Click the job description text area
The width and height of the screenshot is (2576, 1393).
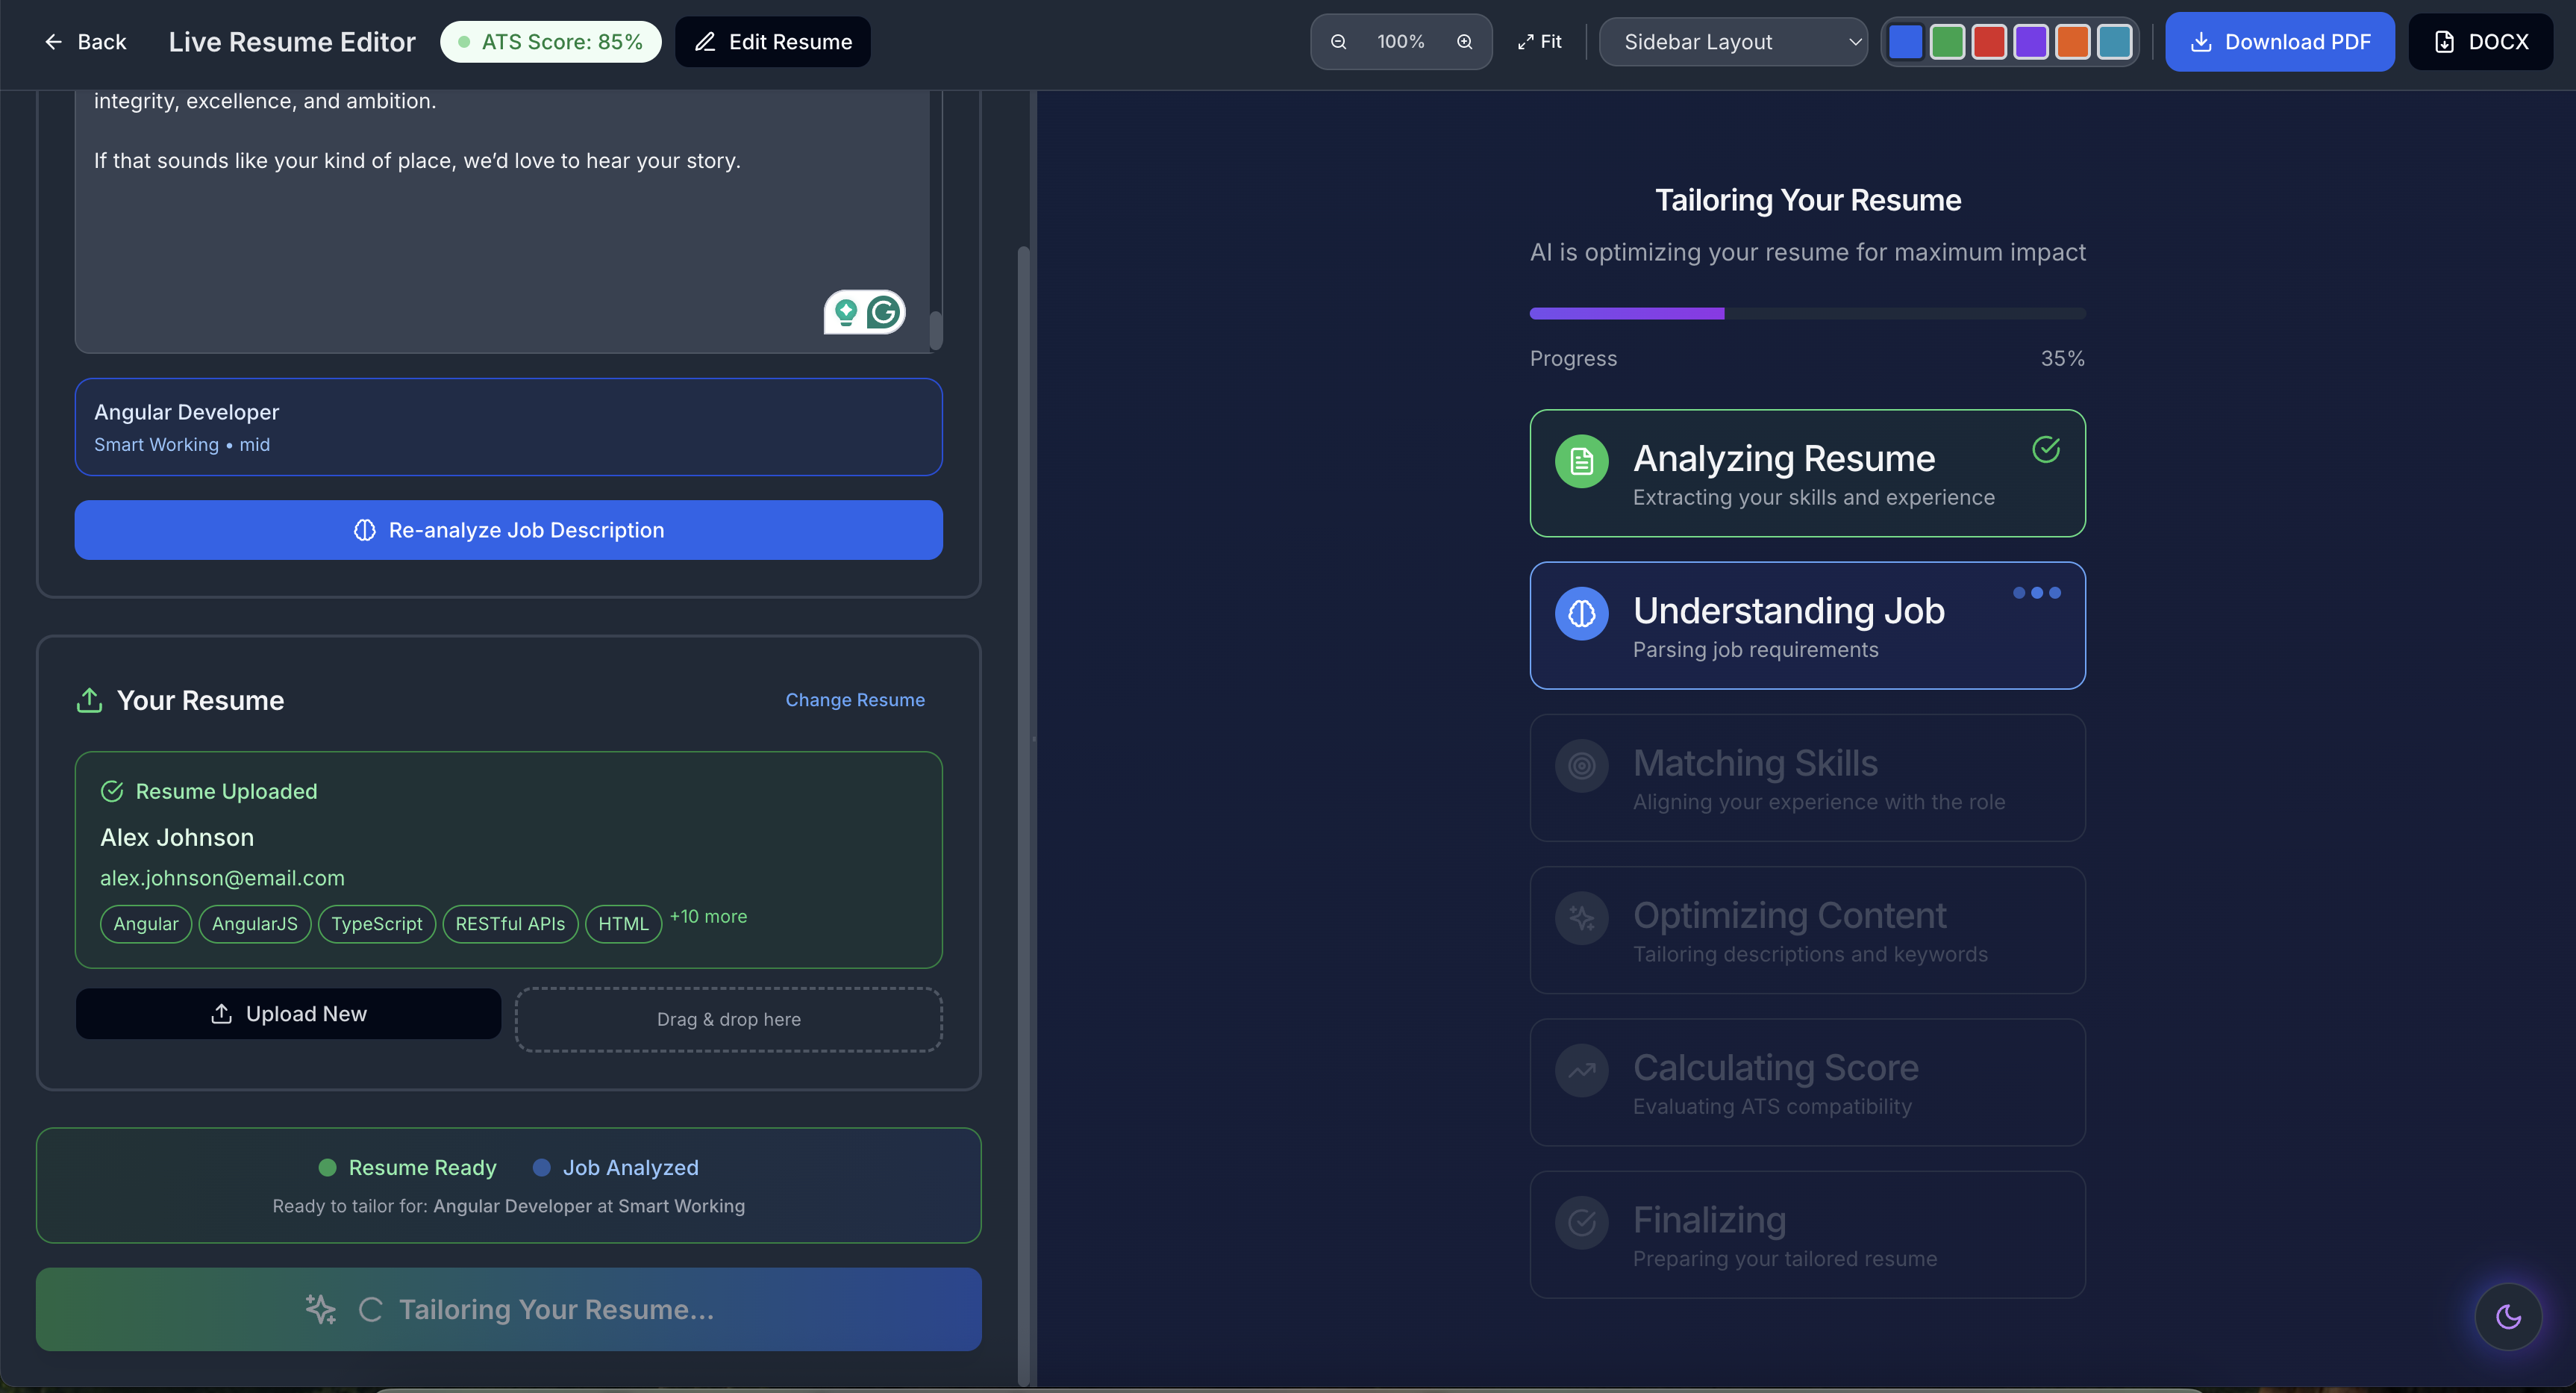(502, 221)
